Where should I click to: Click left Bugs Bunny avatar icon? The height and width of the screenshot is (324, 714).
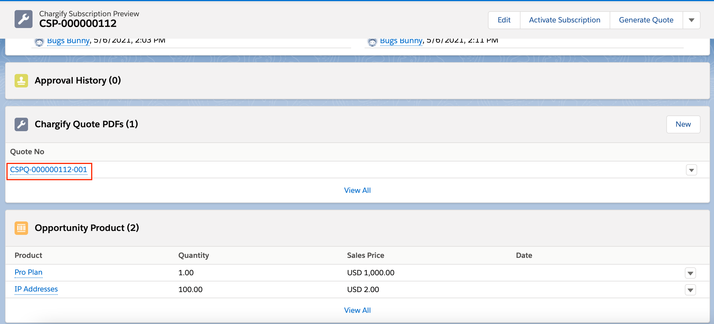[x=39, y=42]
